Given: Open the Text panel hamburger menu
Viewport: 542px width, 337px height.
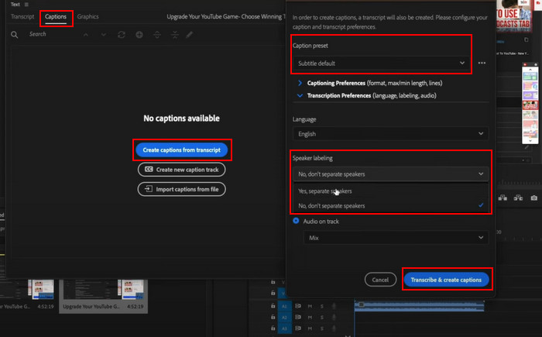Looking at the screenshot, I should click(x=26, y=4).
